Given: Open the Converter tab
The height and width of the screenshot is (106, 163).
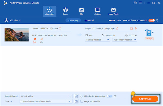Looking at the screenshot, I should 49,11.
